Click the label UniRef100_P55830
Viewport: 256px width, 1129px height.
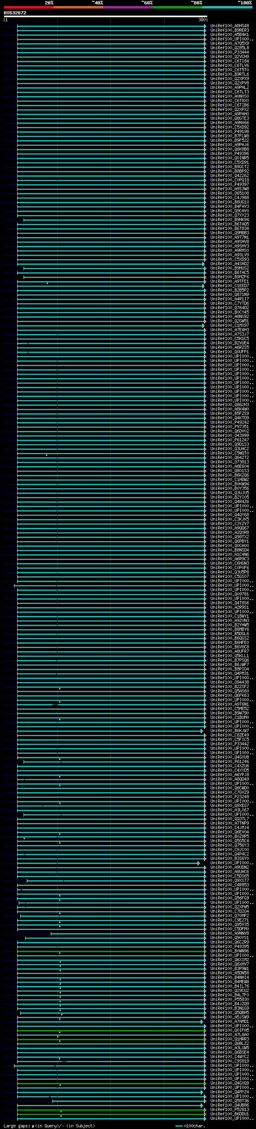coord(230,1000)
